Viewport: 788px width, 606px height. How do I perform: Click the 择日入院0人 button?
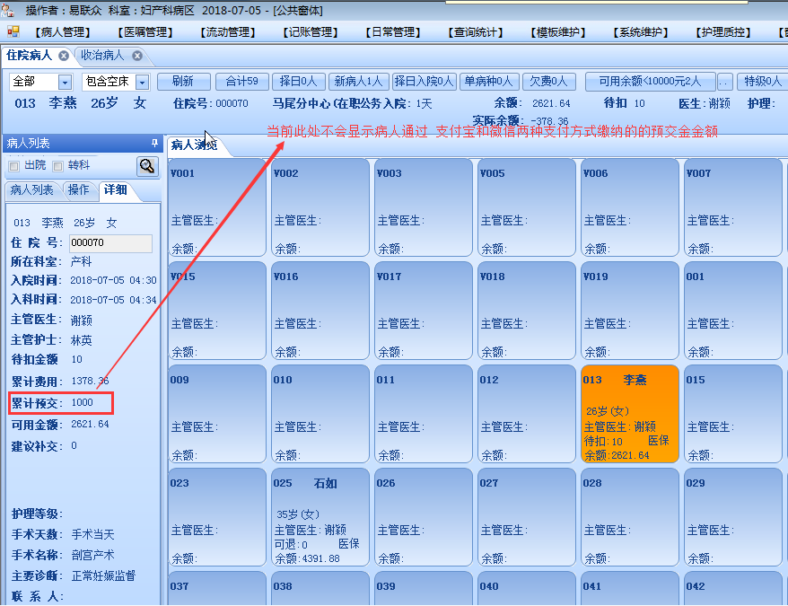(424, 82)
